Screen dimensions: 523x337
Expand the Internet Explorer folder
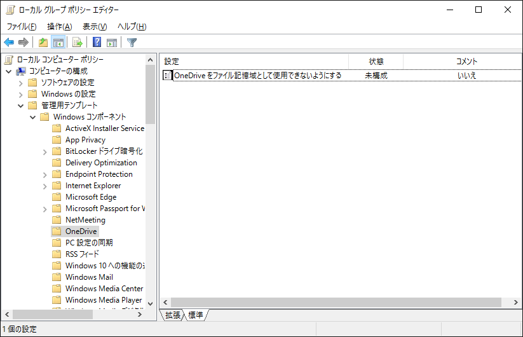tap(44, 186)
